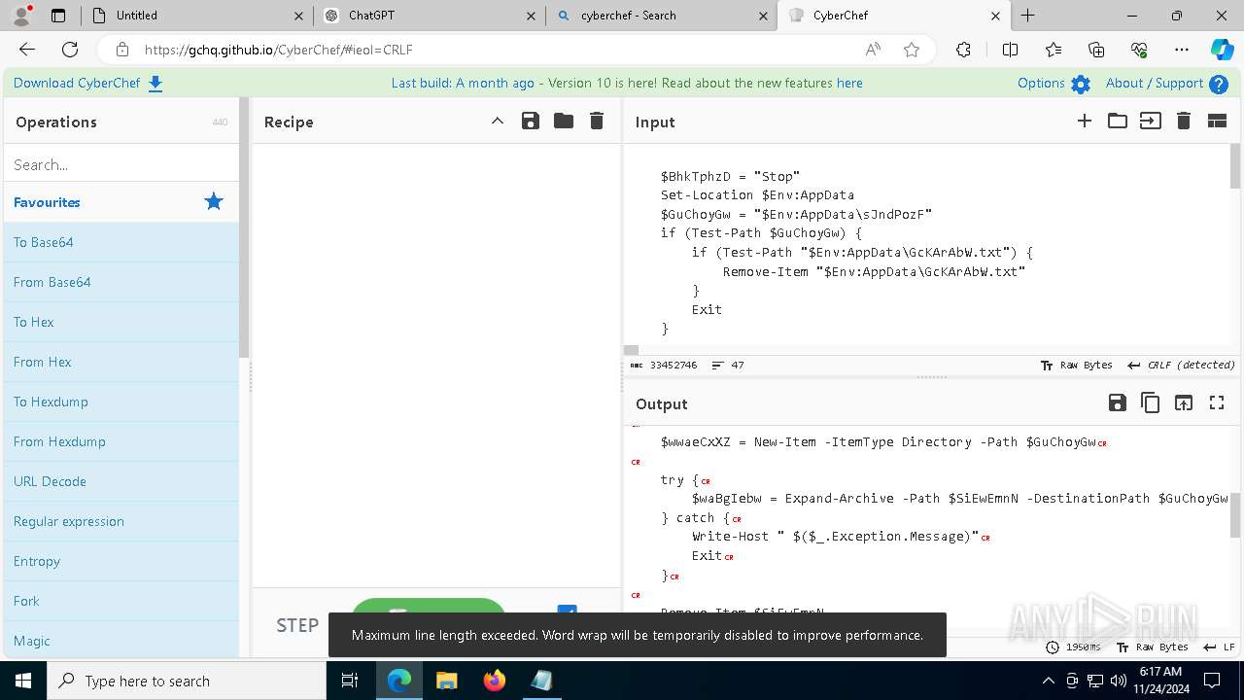
Task: Load a recipe using the folder icon
Action: [x=564, y=122]
